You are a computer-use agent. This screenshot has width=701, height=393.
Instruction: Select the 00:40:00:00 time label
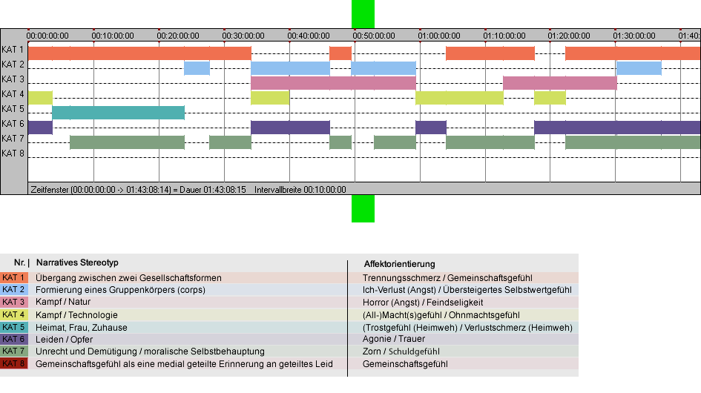coord(309,36)
